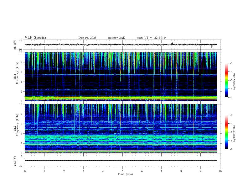This screenshot has height=192, width=248.
Task: Click inside the ch.2 frequency spectrogram
Action: pyautogui.click(x=121, y=129)
